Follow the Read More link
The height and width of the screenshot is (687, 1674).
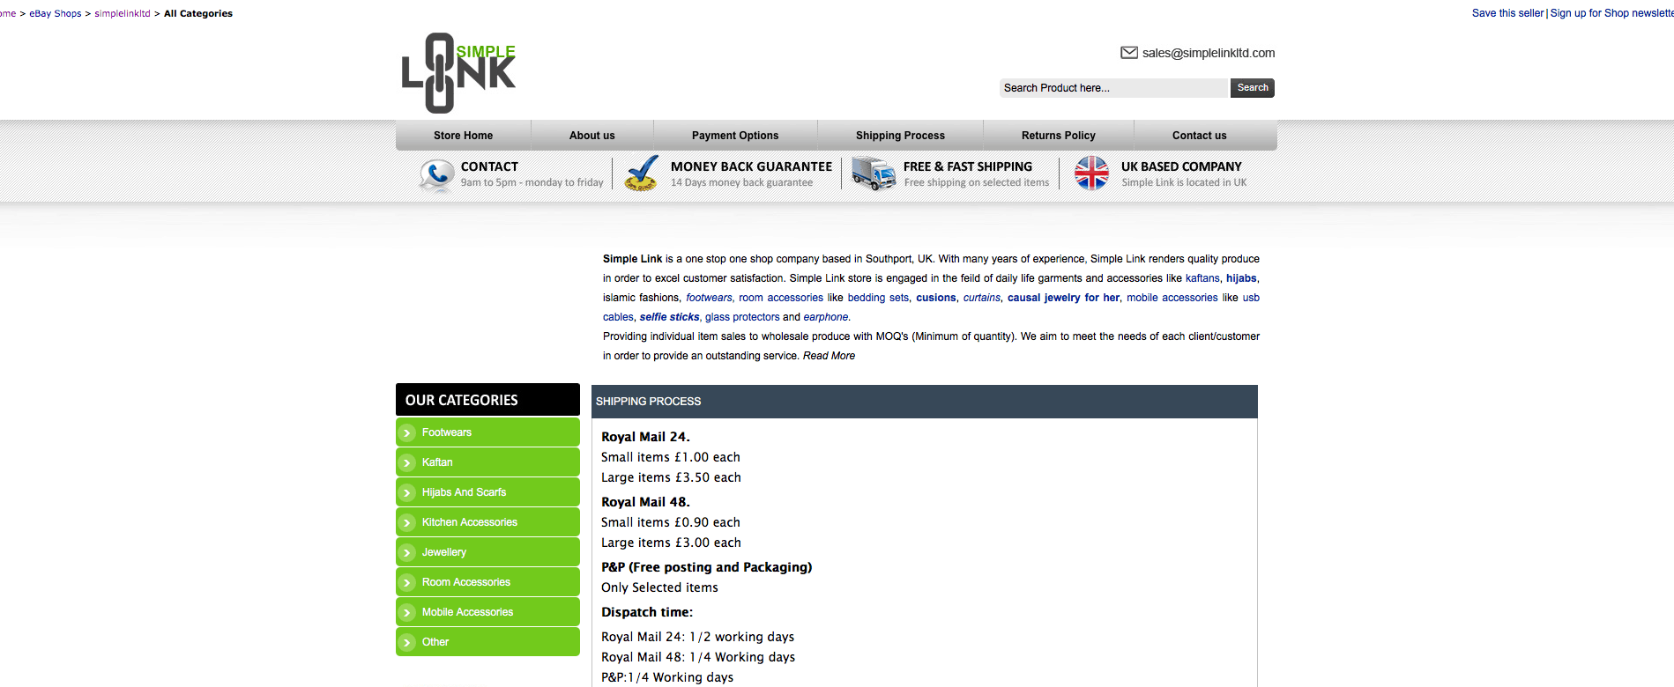click(x=829, y=356)
